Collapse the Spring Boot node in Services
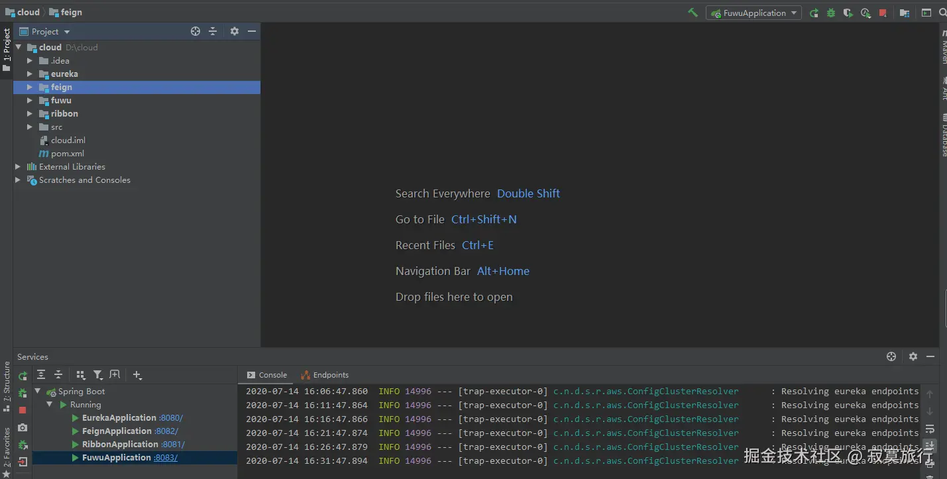The height and width of the screenshot is (479, 947). pyautogui.click(x=38, y=392)
